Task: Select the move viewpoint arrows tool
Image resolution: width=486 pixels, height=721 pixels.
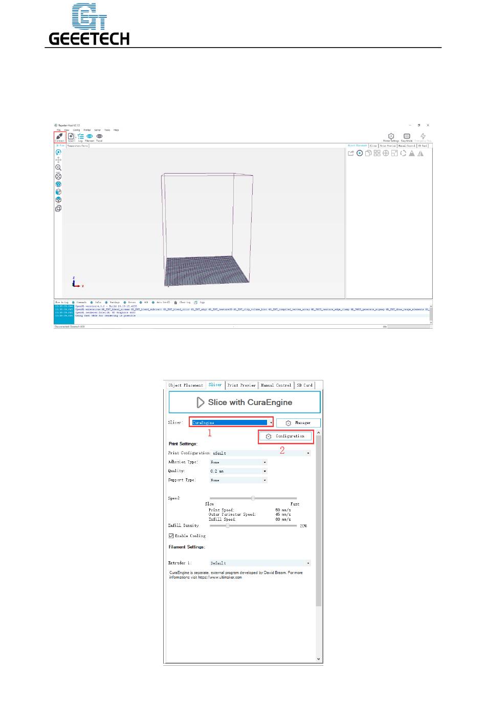Action: tap(58, 160)
